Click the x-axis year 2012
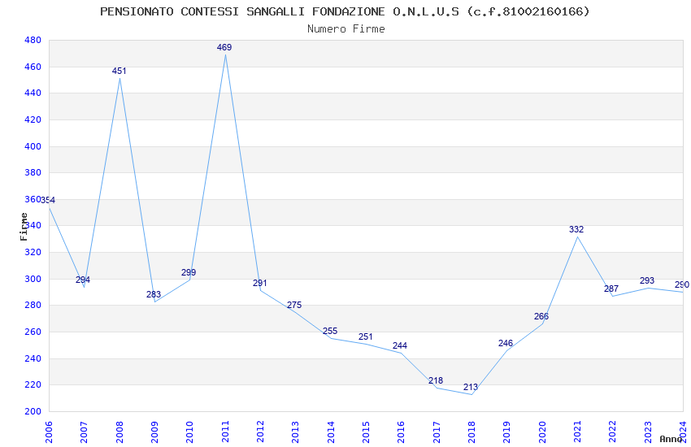The width and height of the screenshot is (691, 447). [x=260, y=432]
